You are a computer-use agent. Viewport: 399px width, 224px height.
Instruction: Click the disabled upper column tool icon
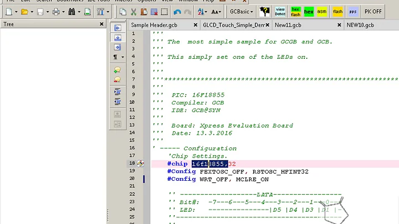[117, 114]
